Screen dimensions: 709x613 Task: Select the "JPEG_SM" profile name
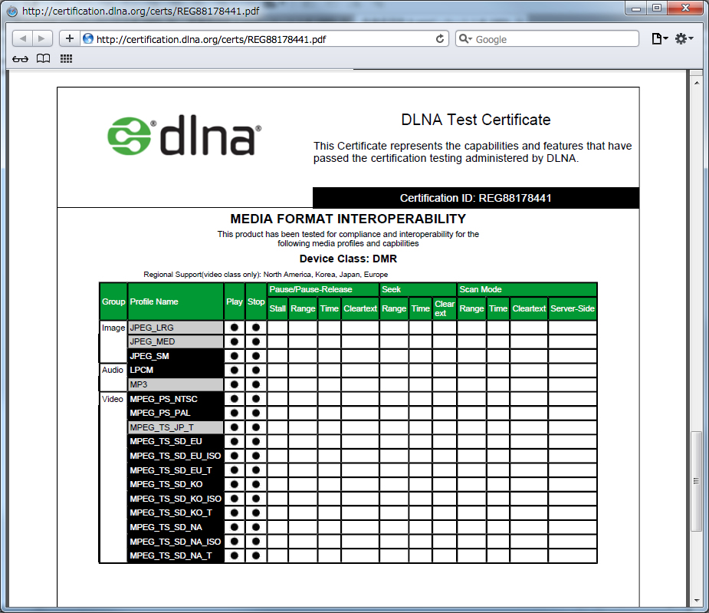[x=176, y=356]
